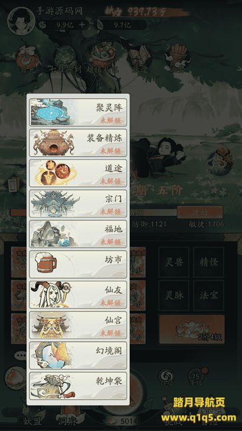Open the 坊市 mug icon entry
This screenshot has width=242, height=431.
pyautogui.click(x=78, y=264)
